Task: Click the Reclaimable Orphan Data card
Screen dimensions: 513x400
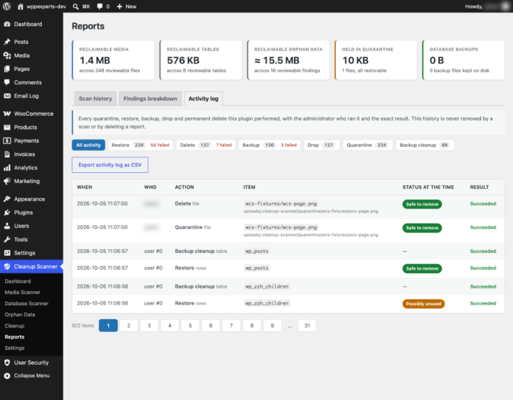Action: [x=289, y=60]
